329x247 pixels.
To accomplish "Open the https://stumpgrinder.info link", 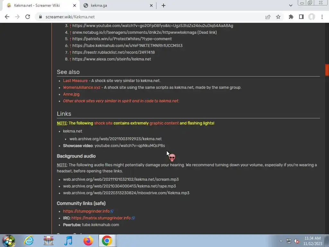I will click(x=86, y=211).
